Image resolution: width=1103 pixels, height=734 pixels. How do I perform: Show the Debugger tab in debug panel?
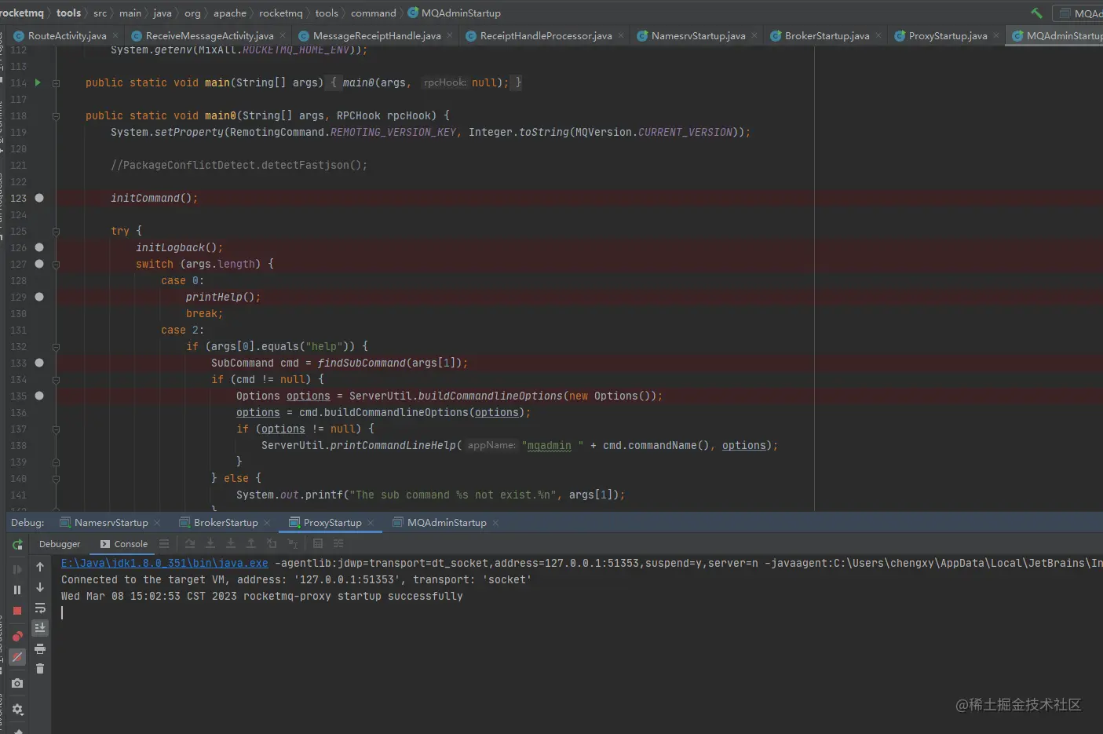60,544
